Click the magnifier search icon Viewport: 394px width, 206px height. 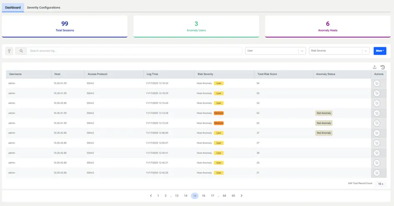pyautogui.click(x=21, y=51)
